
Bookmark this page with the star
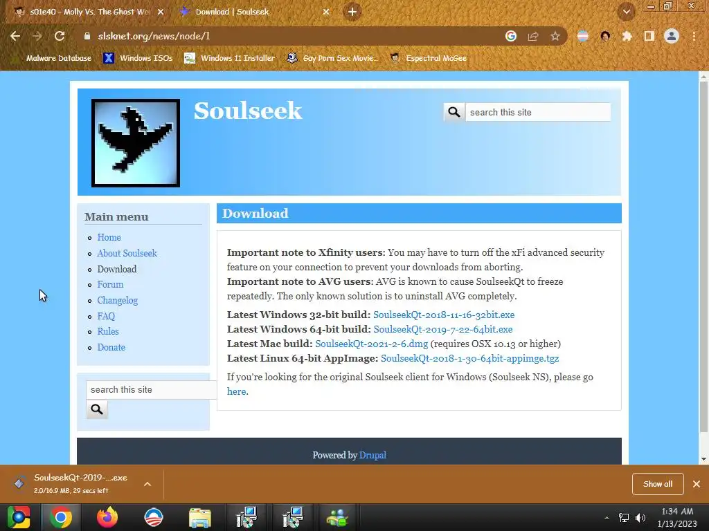tap(555, 36)
